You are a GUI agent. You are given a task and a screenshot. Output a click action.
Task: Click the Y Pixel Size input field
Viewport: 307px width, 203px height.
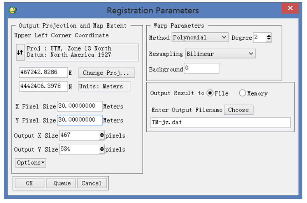(80, 120)
